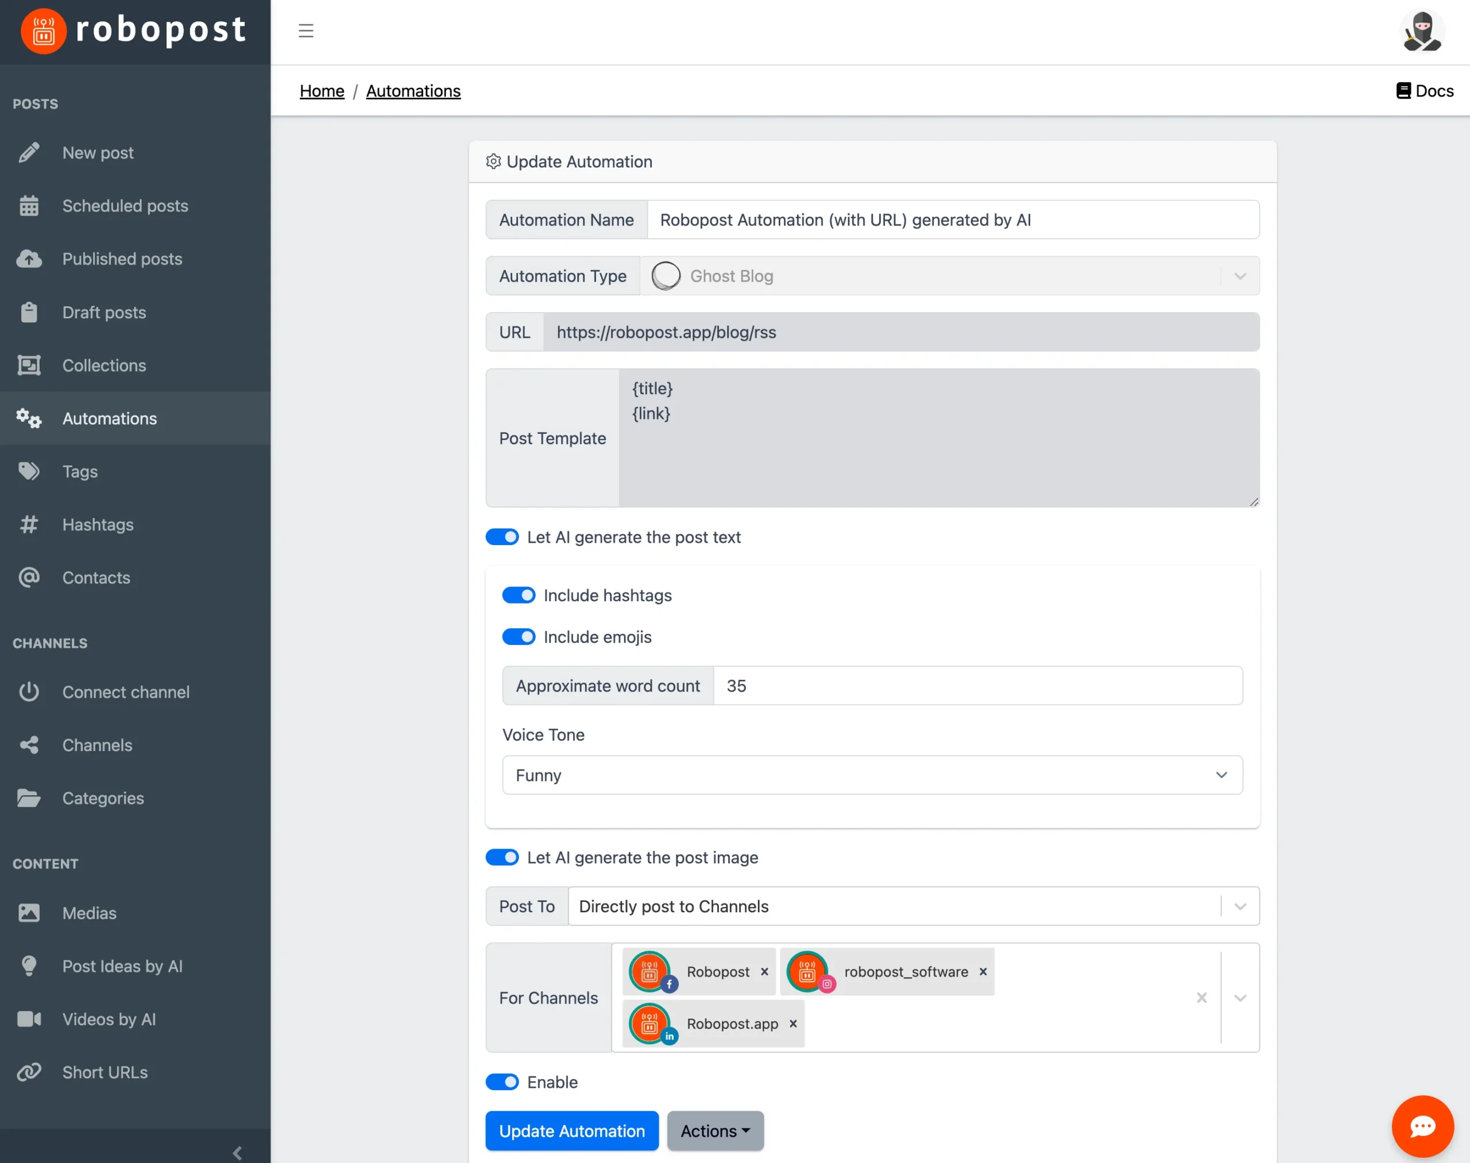Image resolution: width=1470 pixels, height=1163 pixels.
Task: Follow the Automations breadcrumb link
Action: [x=413, y=91]
